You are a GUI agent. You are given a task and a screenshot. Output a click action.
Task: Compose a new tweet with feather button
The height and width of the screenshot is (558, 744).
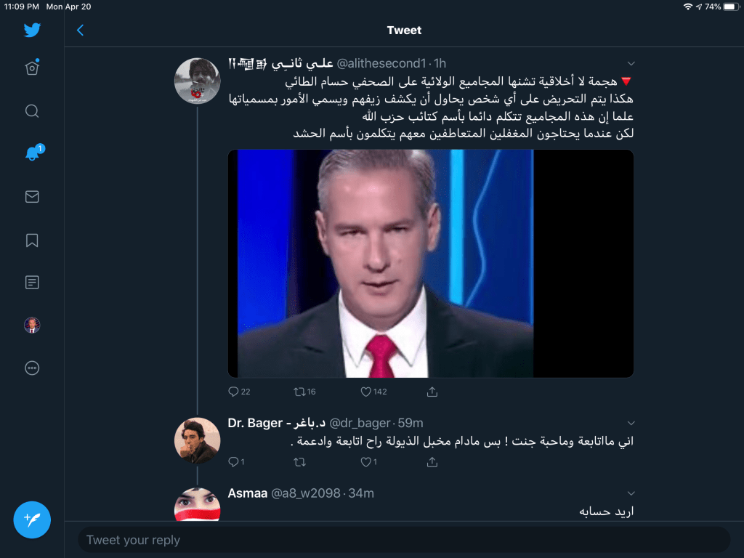pyautogui.click(x=32, y=519)
